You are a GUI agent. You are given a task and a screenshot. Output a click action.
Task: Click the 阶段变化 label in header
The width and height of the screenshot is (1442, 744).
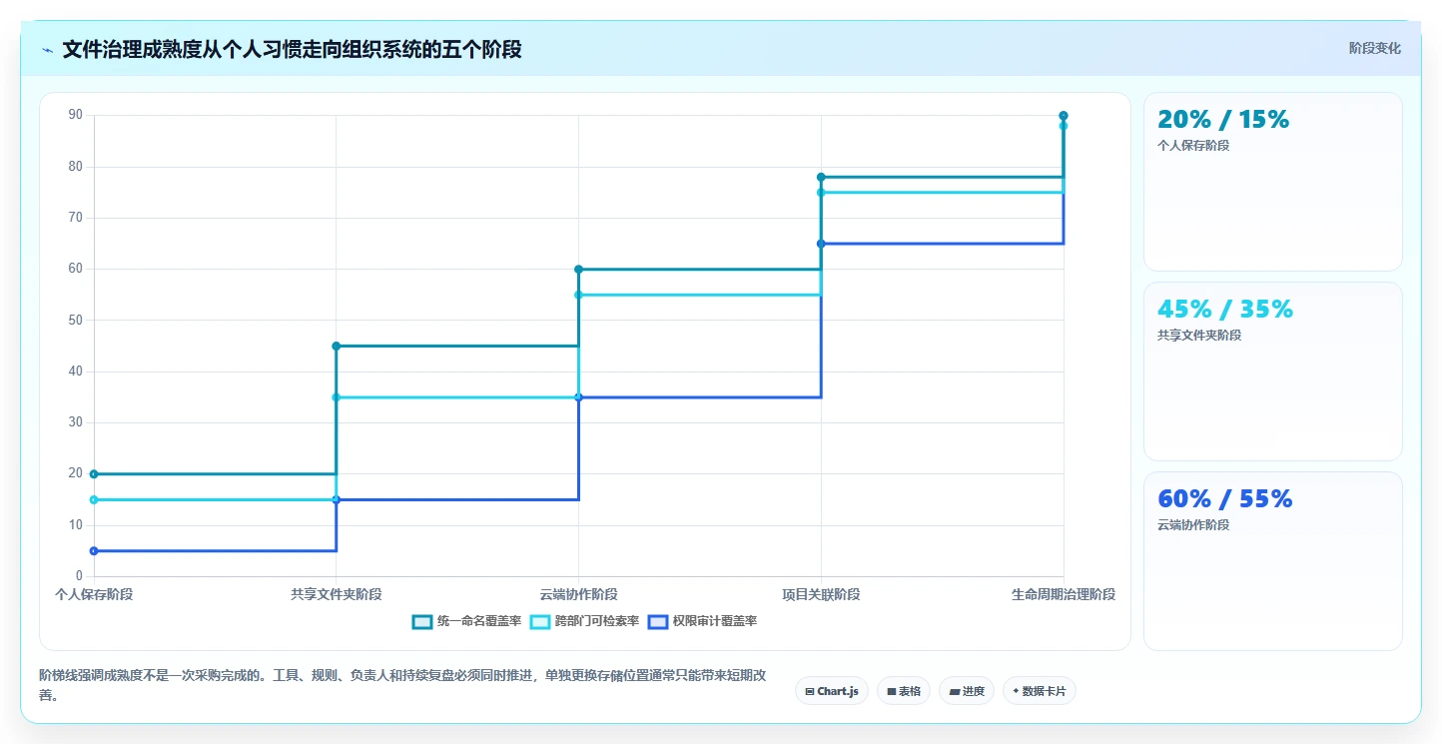[x=1375, y=48]
